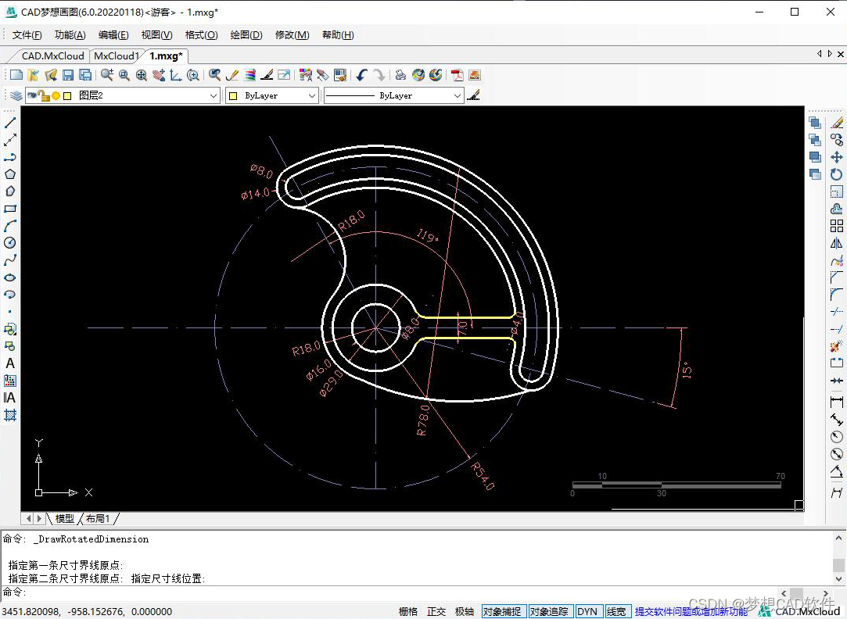847x619 pixels.
Task: Select the Ellipse drawing tool
Action: 9,277
